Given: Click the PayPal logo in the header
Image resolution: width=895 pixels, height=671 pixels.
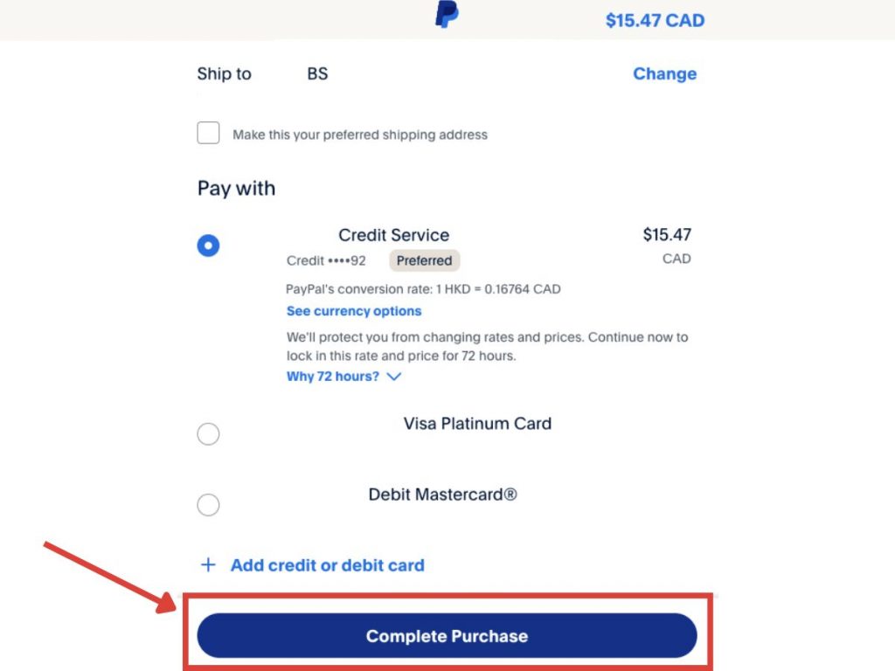Looking at the screenshot, I should coord(447,15).
